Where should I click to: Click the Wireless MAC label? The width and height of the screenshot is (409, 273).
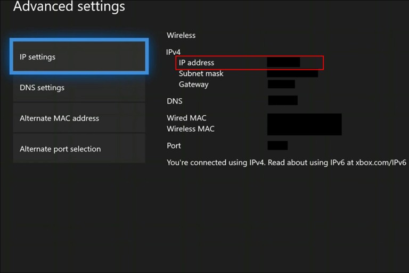[191, 129]
